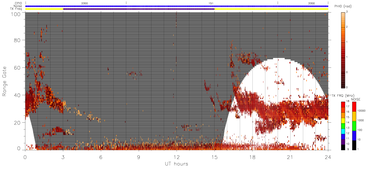This screenshot has height=170, width=369.
Task: Click the x-axis tick label '12'
Action: pyautogui.click(x=177, y=157)
